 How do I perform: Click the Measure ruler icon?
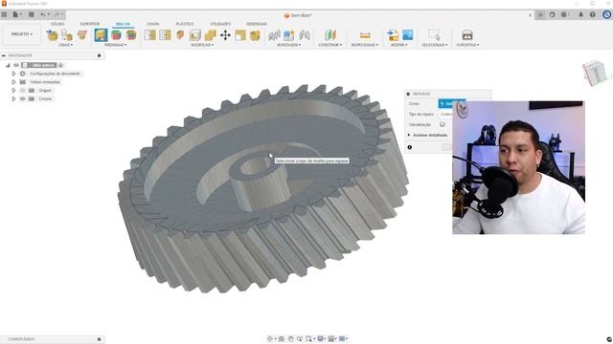[x=365, y=35]
